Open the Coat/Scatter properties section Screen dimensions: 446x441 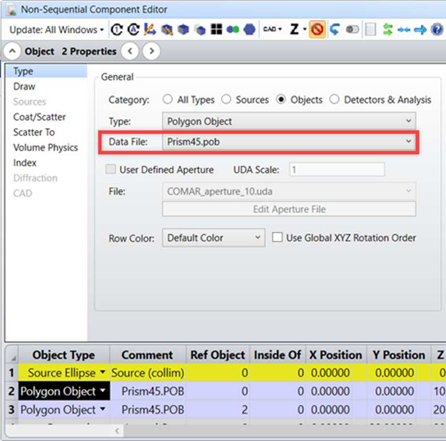coord(39,117)
